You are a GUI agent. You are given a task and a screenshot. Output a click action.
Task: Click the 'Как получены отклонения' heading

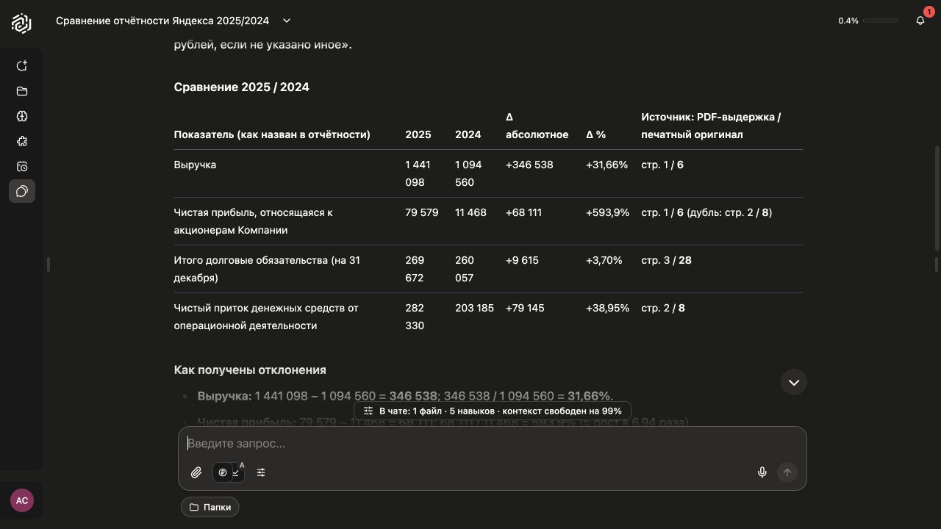(x=250, y=370)
